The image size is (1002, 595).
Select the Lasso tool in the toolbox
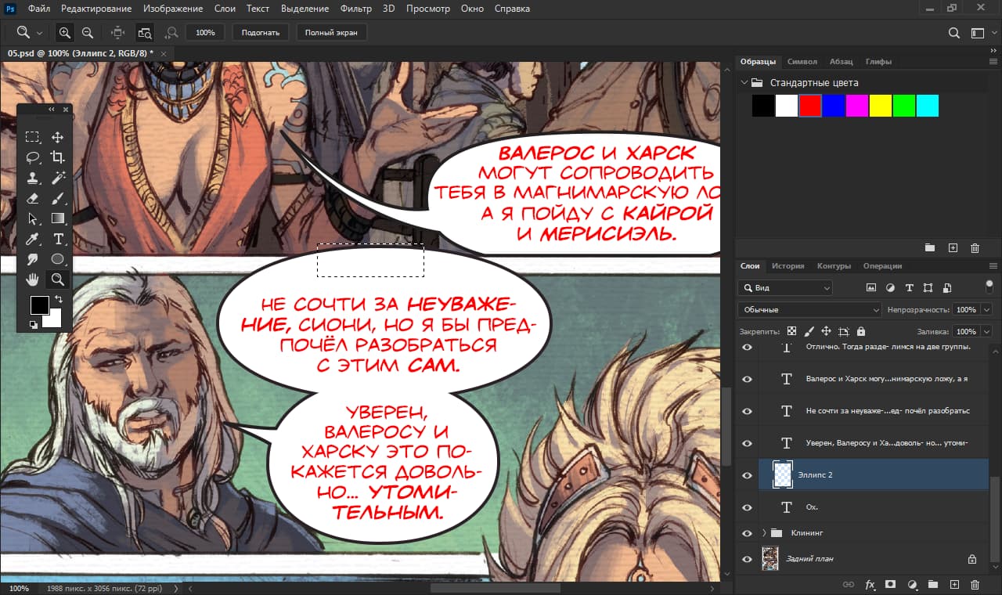tap(32, 157)
